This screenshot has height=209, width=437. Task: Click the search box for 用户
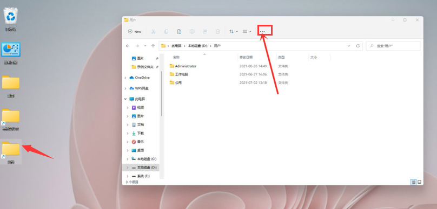pos(393,46)
